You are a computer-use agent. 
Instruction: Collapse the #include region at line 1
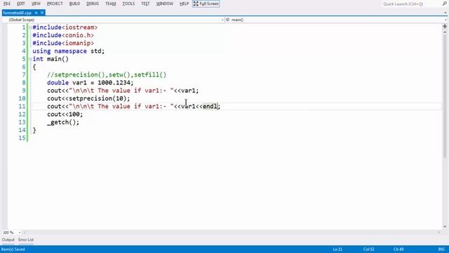tap(30, 27)
